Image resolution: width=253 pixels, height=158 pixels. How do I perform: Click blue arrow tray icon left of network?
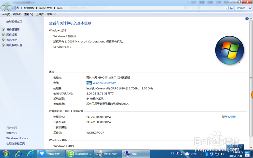pyautogui.click(x=212, y=154)
